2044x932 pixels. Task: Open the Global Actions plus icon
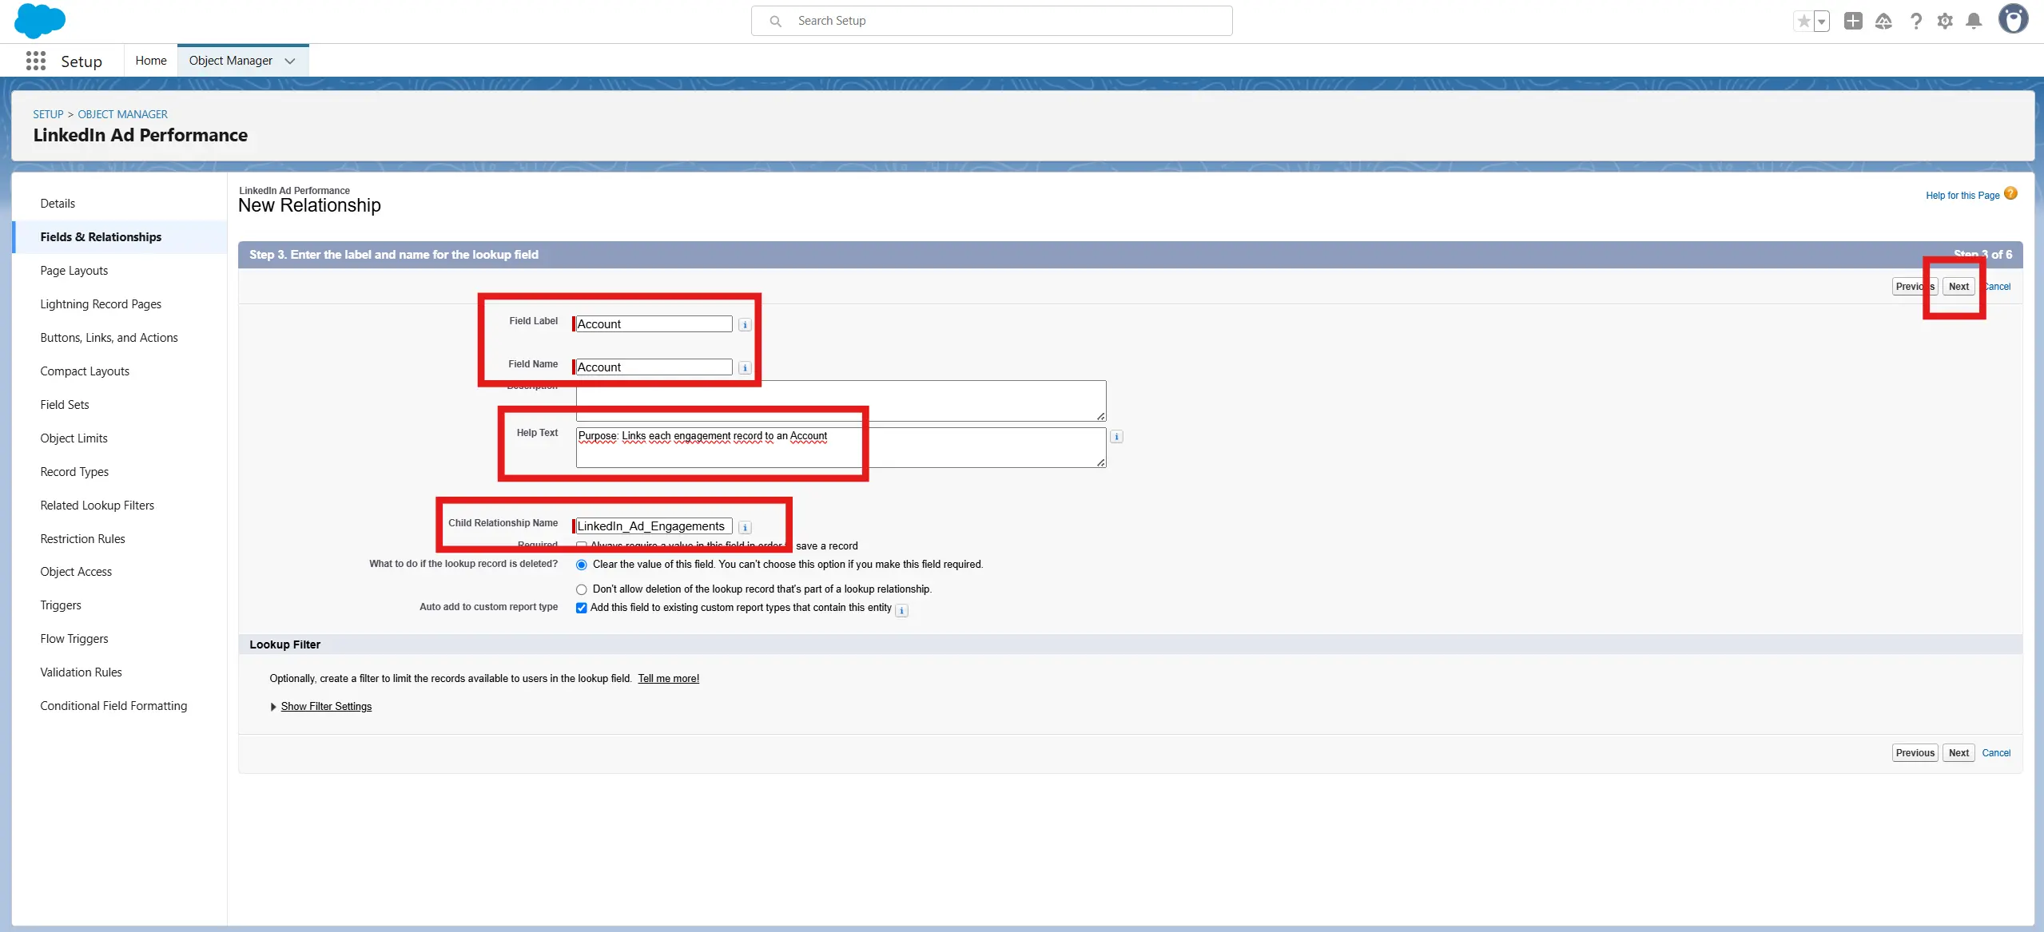tap(1852, 21)
